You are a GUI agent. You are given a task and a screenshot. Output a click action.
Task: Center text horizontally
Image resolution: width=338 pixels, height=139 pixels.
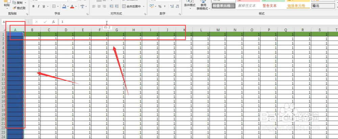pos(99,6)
